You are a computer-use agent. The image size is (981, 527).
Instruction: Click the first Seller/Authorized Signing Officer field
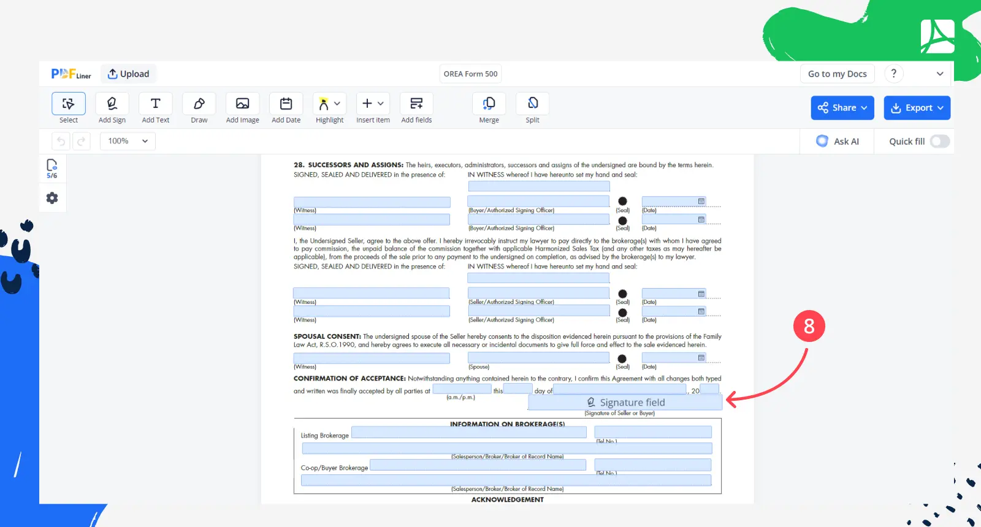pyautogui.click(x=538, y=293)
